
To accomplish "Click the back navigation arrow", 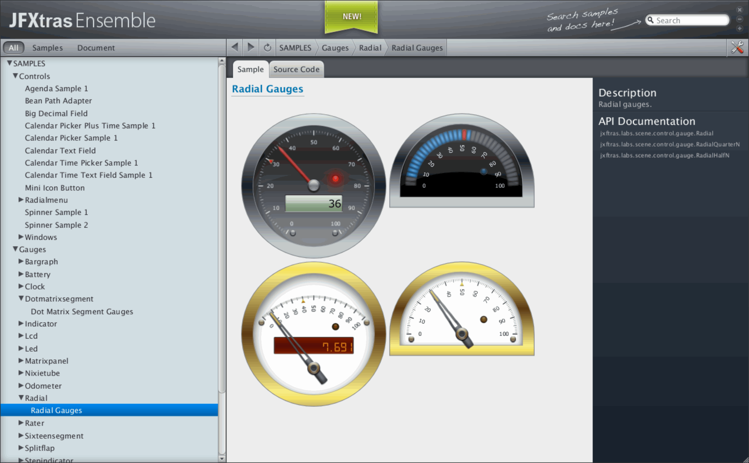I will [x=234, y=47].
